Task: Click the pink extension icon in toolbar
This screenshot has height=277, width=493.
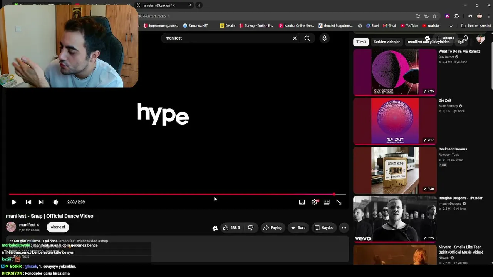Action: [447, 16]
